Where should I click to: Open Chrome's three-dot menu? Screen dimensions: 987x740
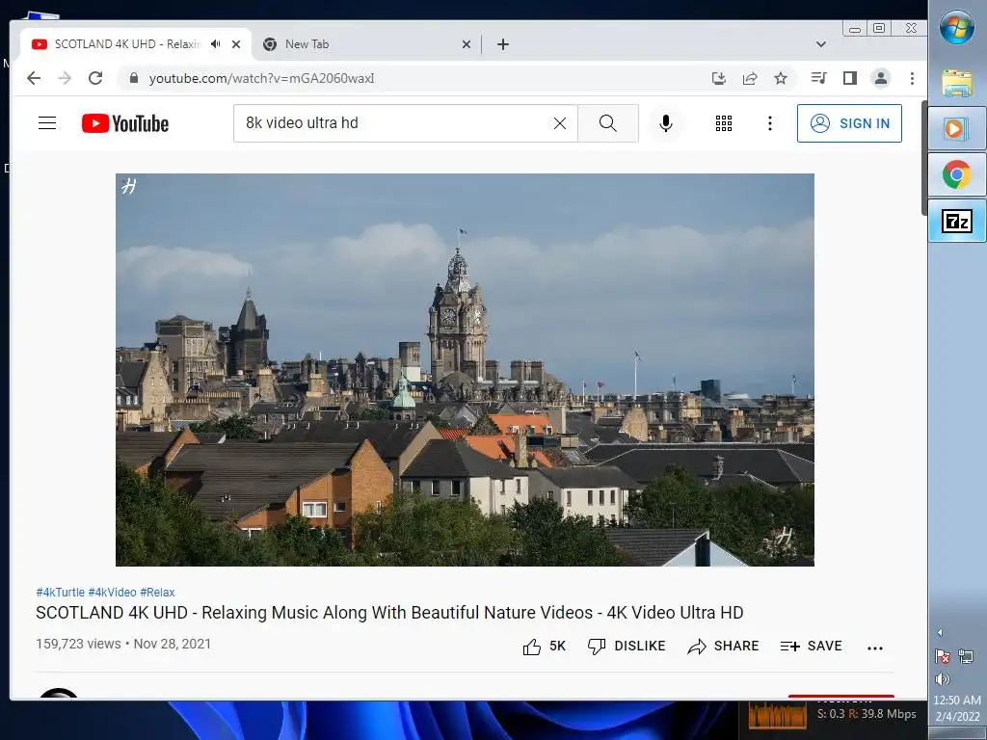912,78
